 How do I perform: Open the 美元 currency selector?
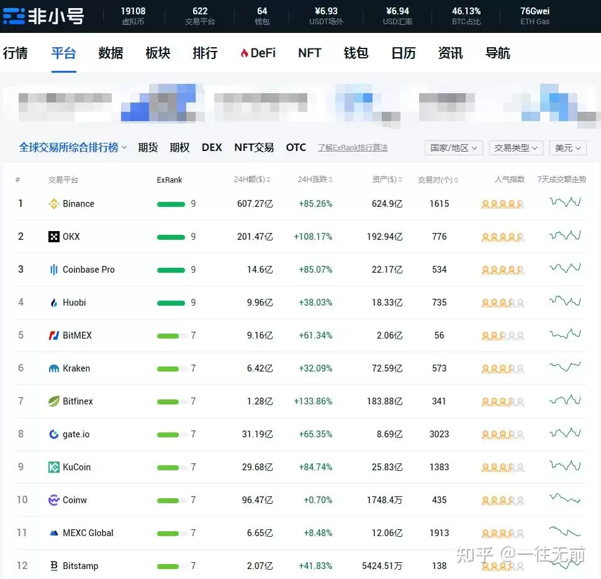coord(567,148)
